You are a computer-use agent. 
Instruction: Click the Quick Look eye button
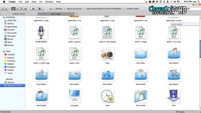point(33,9)
